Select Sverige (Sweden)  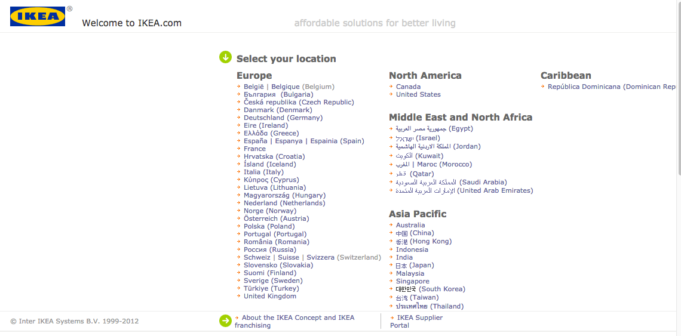click(x=273, y=281)
